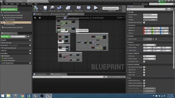Viewport: 175px width, 98px height.
Task: Open ConstructionScript function entry
Action: pyautogui.click(x=10, y=48)
